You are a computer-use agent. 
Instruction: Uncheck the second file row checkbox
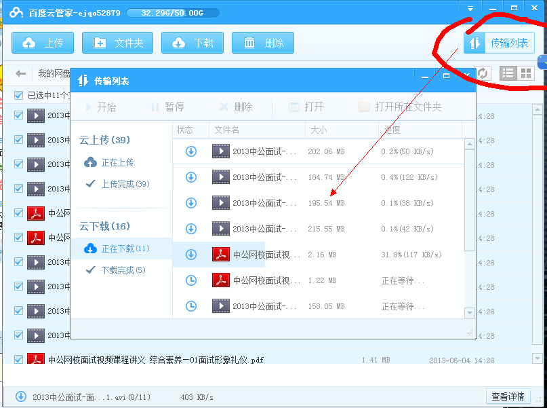[x=18, y=140]
